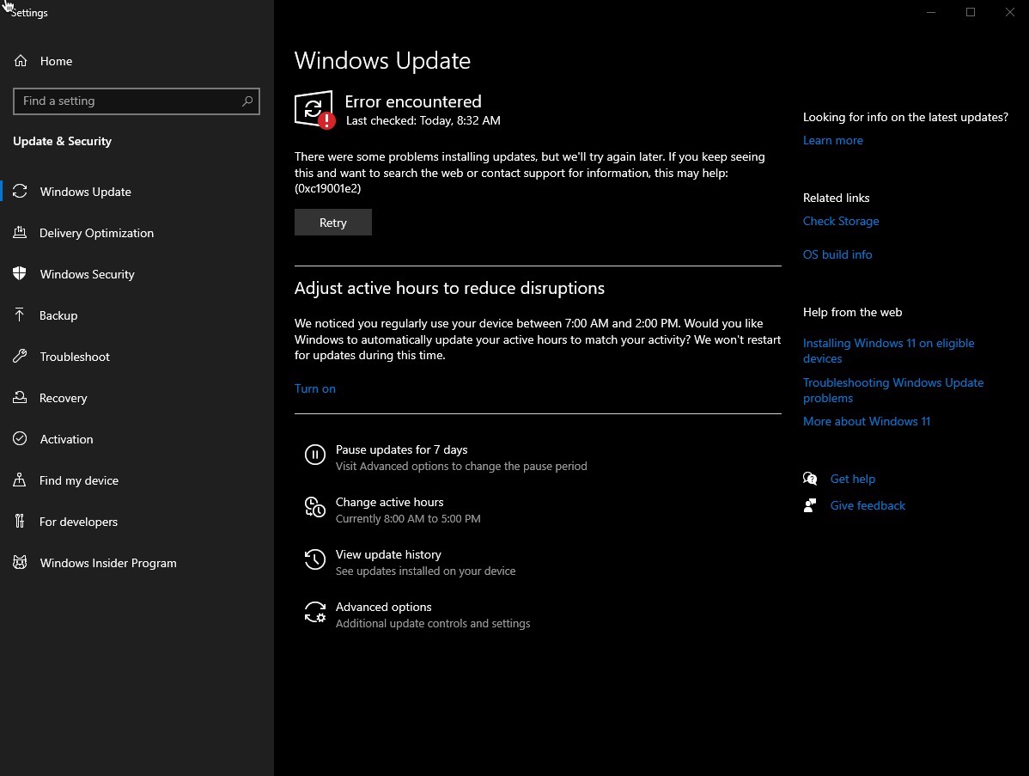
Task: Click the Backup upload arrow icon
Action: click(20, 315)
